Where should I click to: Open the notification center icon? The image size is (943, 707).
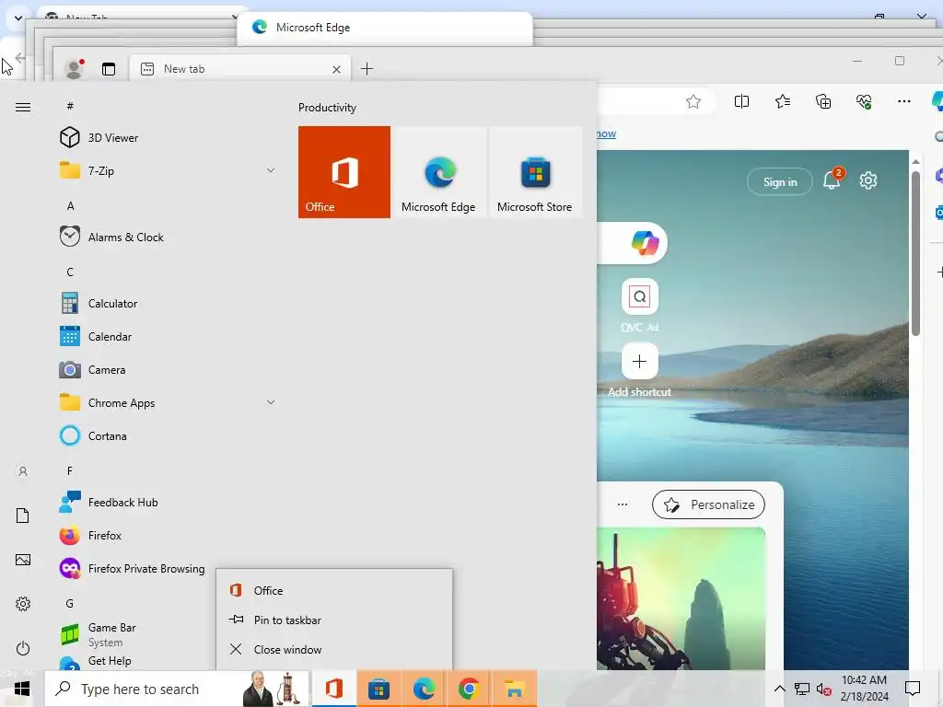[913, 689]
